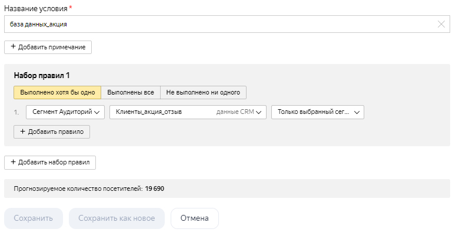Click the plus icon beside Добавить набор правил
This screenshot has height=239, width=459.
point(13,162)
